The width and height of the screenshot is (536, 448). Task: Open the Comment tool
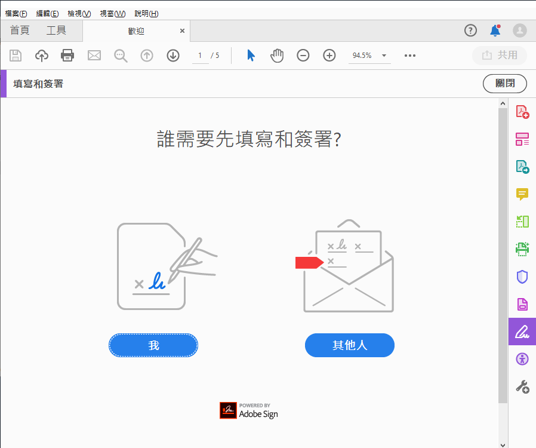[x=522, y=194]
